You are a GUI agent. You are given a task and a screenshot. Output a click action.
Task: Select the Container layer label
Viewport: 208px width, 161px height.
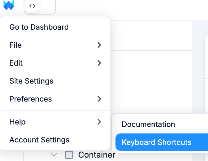97,154
